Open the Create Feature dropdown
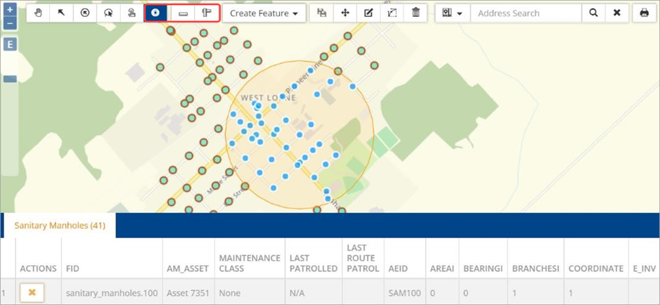The width and height of the screenshot is (660, 305). click(263, 13)
